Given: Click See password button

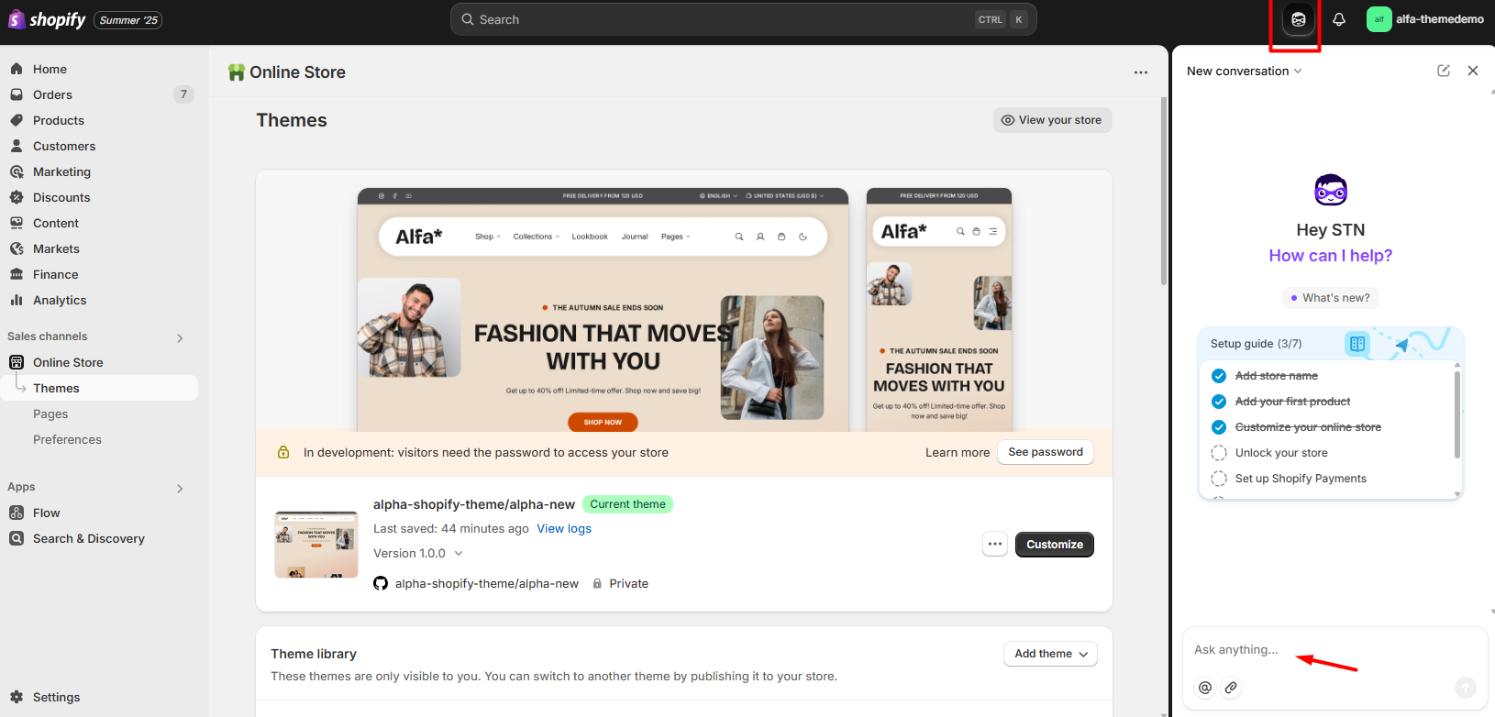Looking at the screenshot, I should pyautogui.click(x=1046, y=452).
